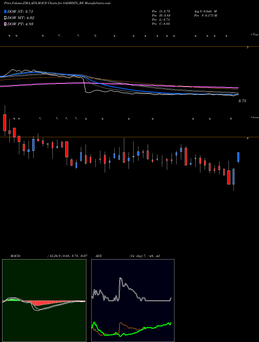This screenshot has height=342, width=259.
Task: Click the '(12,26,9) 3.68, 3.75, -0.07' MACD values
Action: point(67,256)
